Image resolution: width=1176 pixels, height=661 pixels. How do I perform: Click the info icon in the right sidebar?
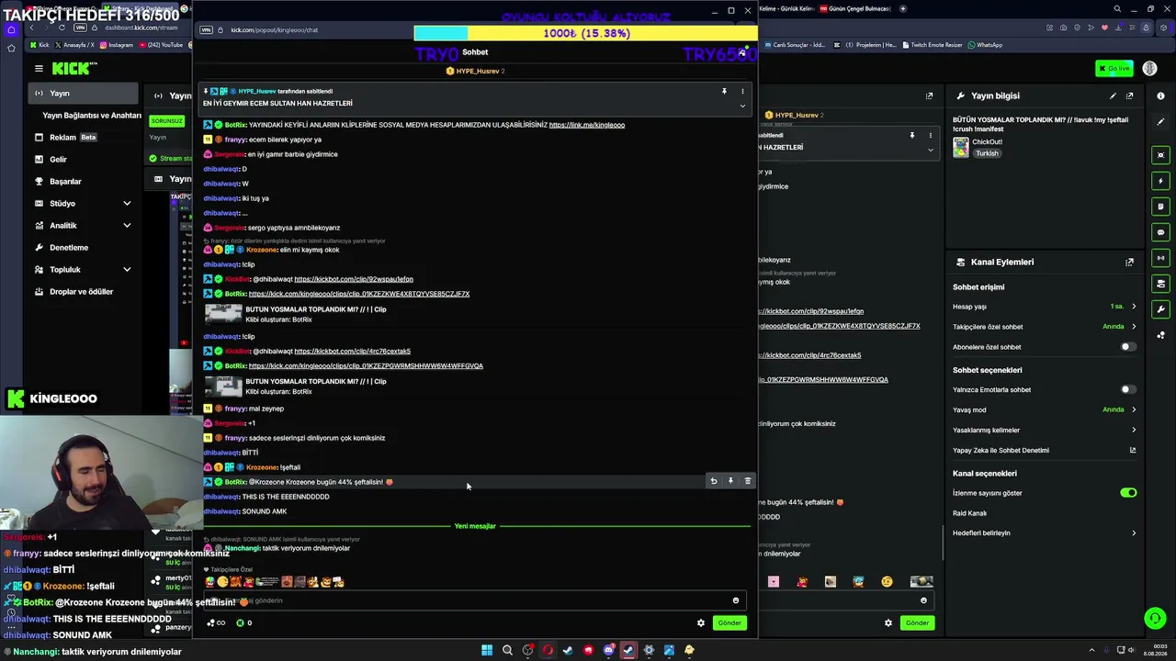pos(1160,95)
